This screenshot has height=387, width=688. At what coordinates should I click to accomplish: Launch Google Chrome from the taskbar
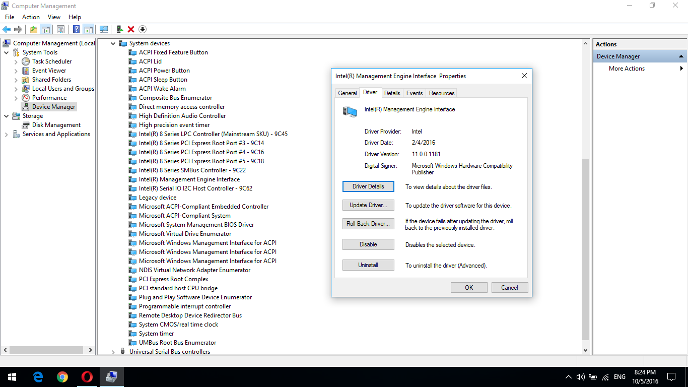[62, 377]
